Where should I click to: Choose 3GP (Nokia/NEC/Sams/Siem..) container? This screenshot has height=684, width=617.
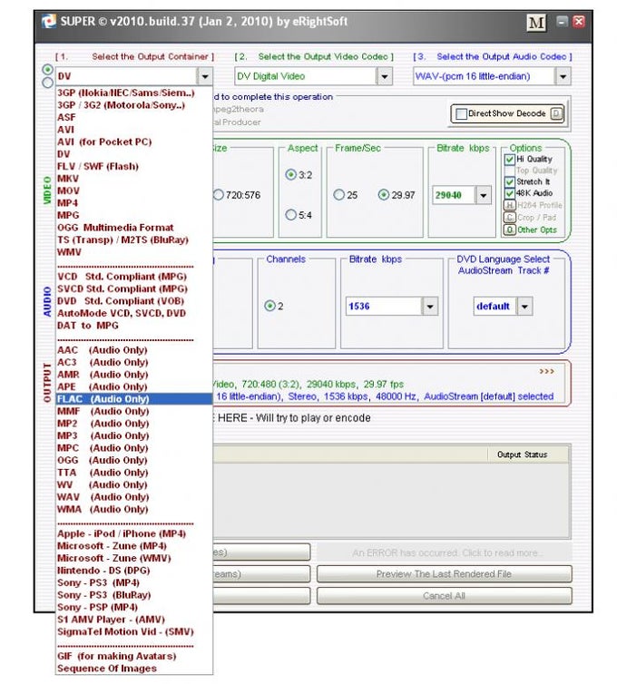coord(134,93)
